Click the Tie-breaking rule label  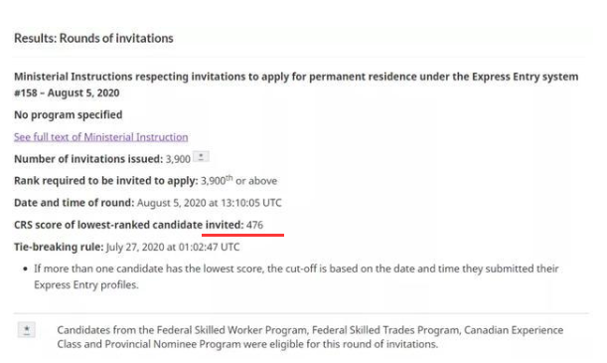click(x=59, y=248)
